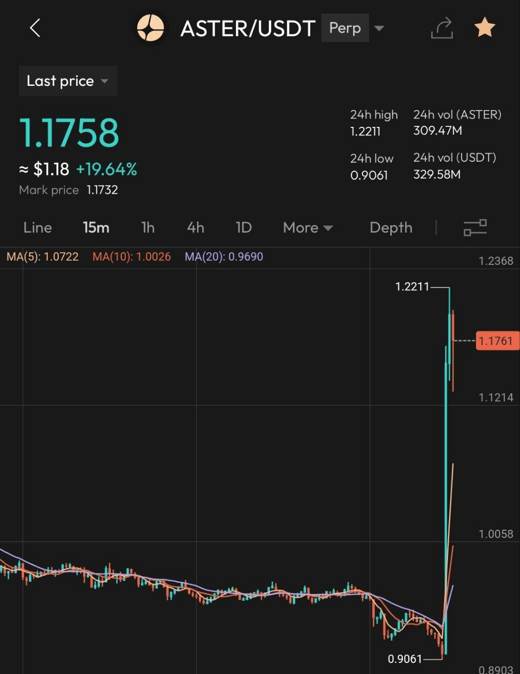This screenshot has height=674, width=520.
Task: Select the 15m interval
Action: pyautogui.click(x=96, y=227)
